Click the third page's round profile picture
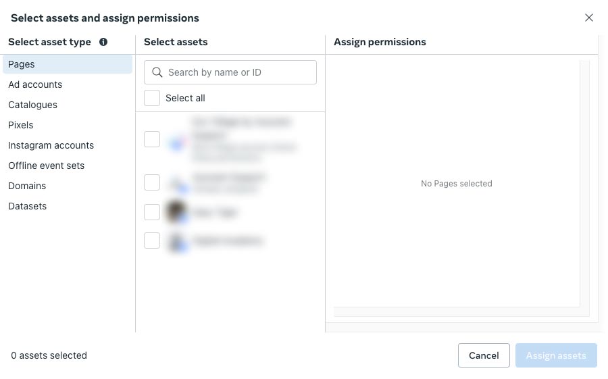The image size is (608, 379). click(x=176, y=212)
